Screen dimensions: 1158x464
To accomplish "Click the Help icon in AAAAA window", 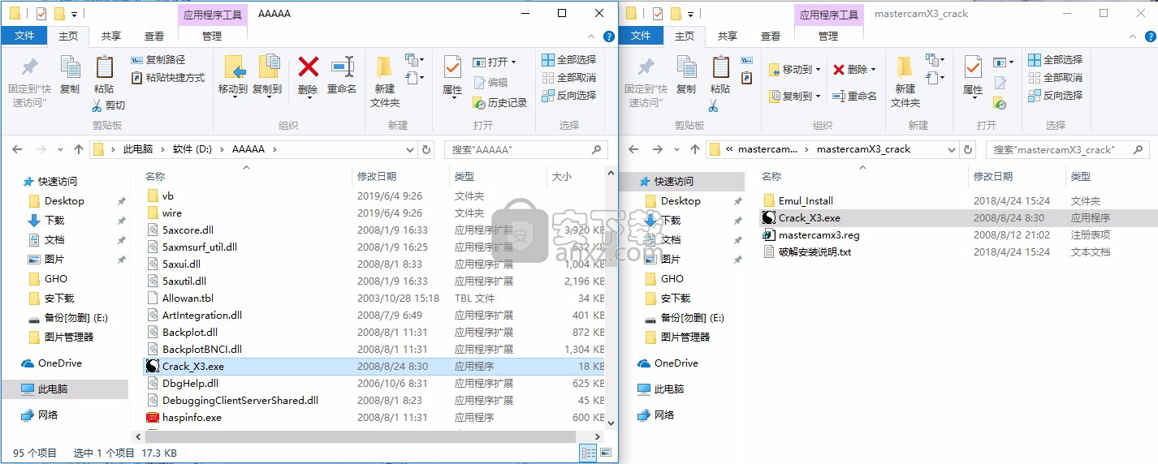I will 608,37.
